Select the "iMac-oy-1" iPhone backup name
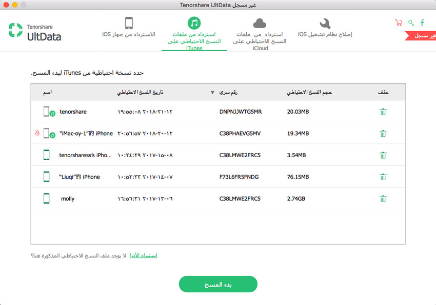Screen dimensions: 436x305 click(86, 134)
